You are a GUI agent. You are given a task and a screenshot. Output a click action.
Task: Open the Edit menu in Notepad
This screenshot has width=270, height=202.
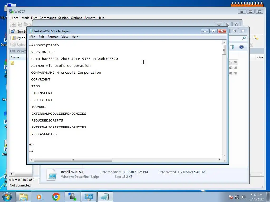(x=41, y=37)
